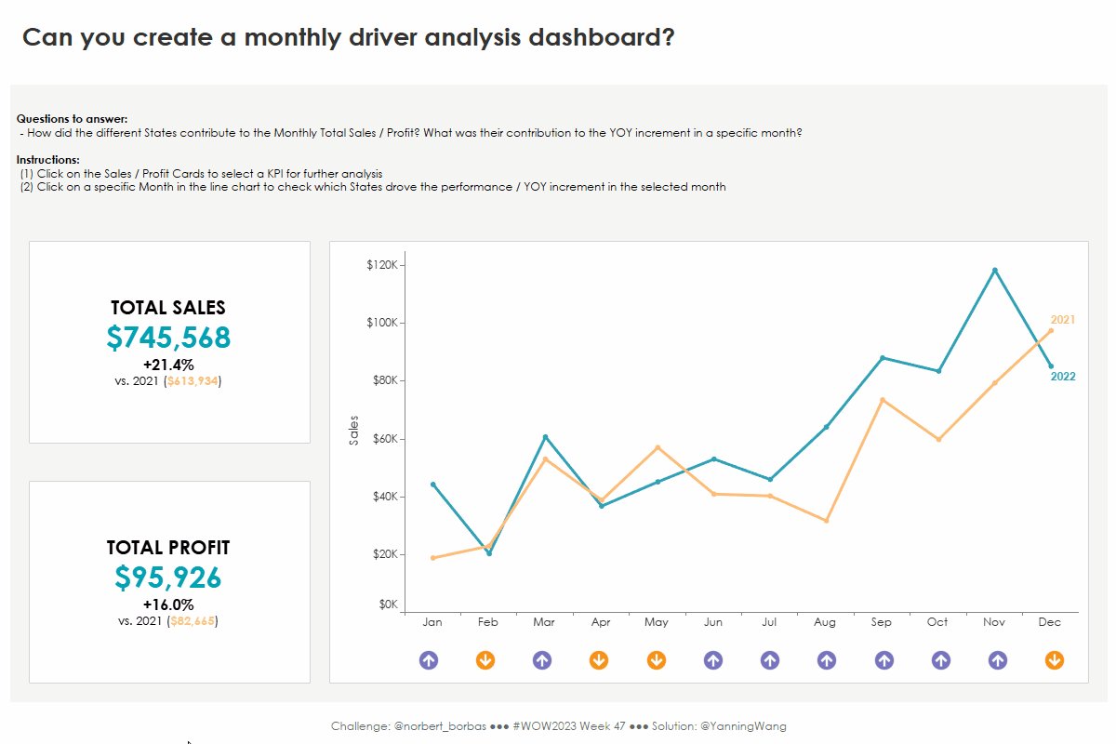Click the $120K axis tick label
The height and width of the screenshot is (744, 1116).
click(x=382, y=265)
